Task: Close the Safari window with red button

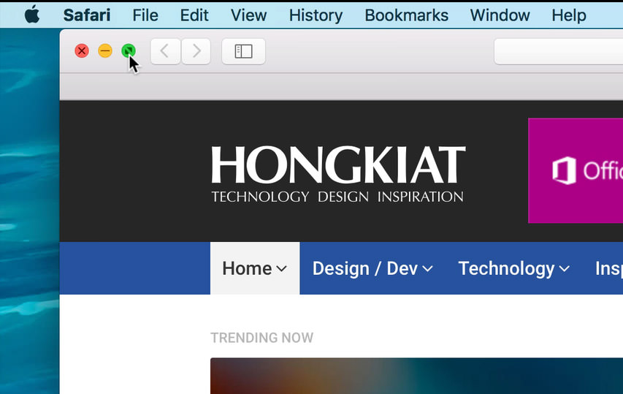Action: click(x=82, y=51)
